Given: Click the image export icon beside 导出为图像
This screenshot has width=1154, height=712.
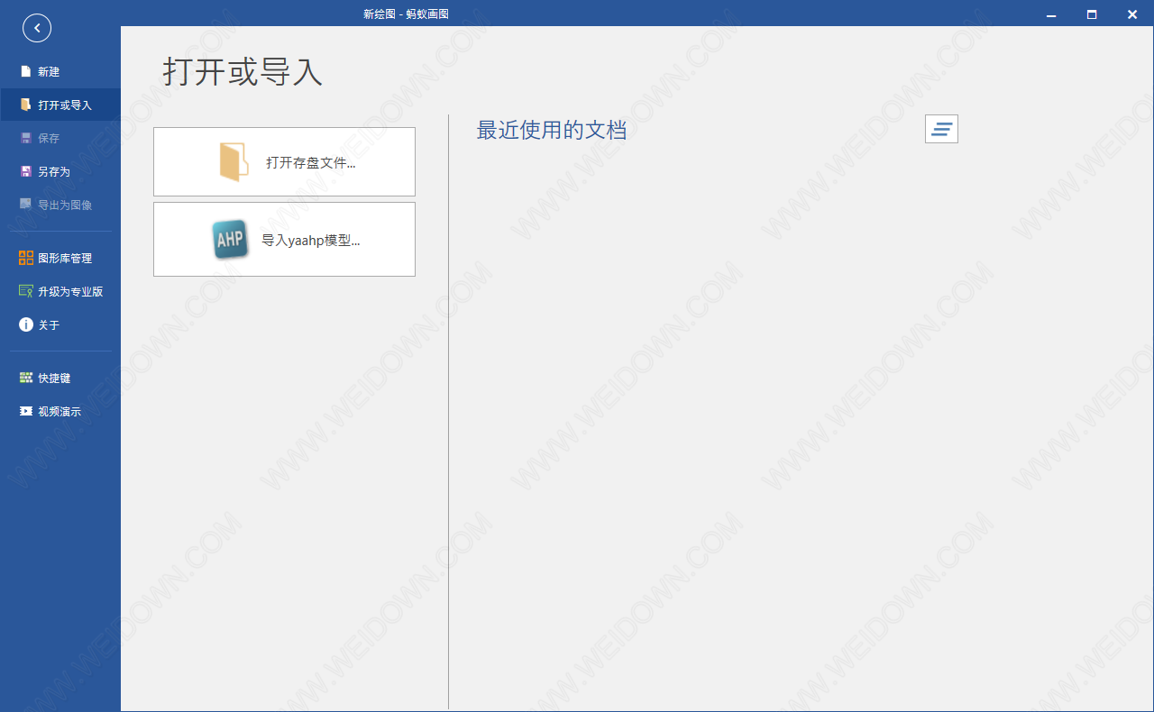Looking at the screenshot, I should tap(26, 205).
